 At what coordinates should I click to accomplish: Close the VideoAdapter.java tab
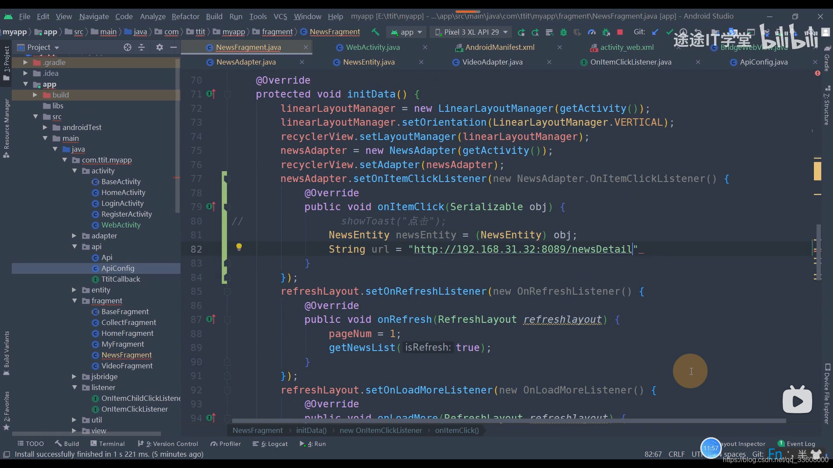pos(549,62)
